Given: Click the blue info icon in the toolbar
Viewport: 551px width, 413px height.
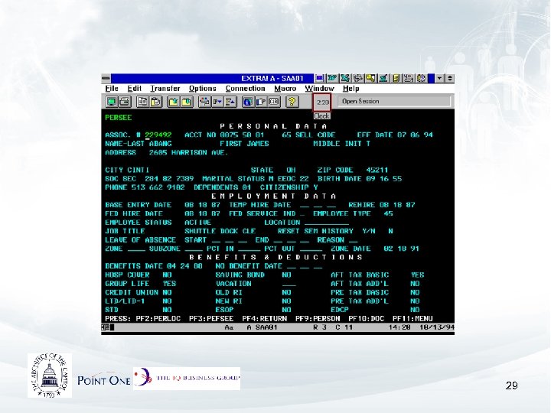Looking at the screenshot, I should click(x=248, y=102).
